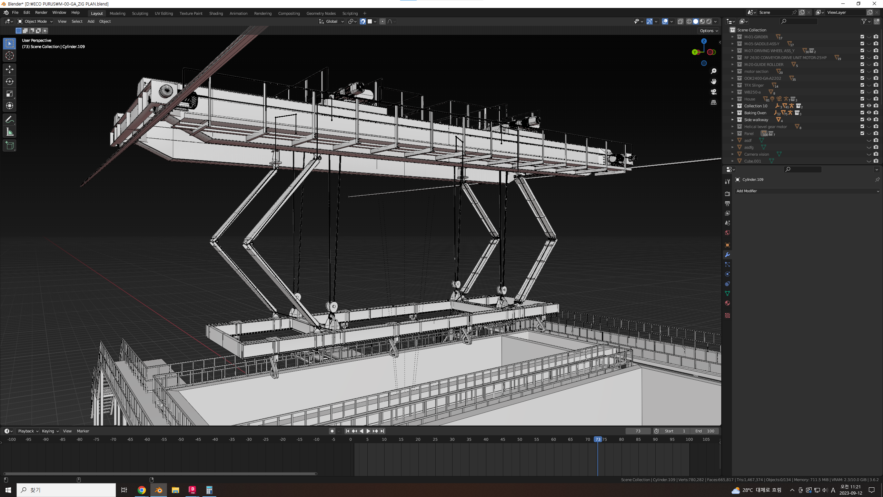Uncheck M-01-GIRDER collection exclude checkbox
This screenshot has width=883, height=497.
862,37
